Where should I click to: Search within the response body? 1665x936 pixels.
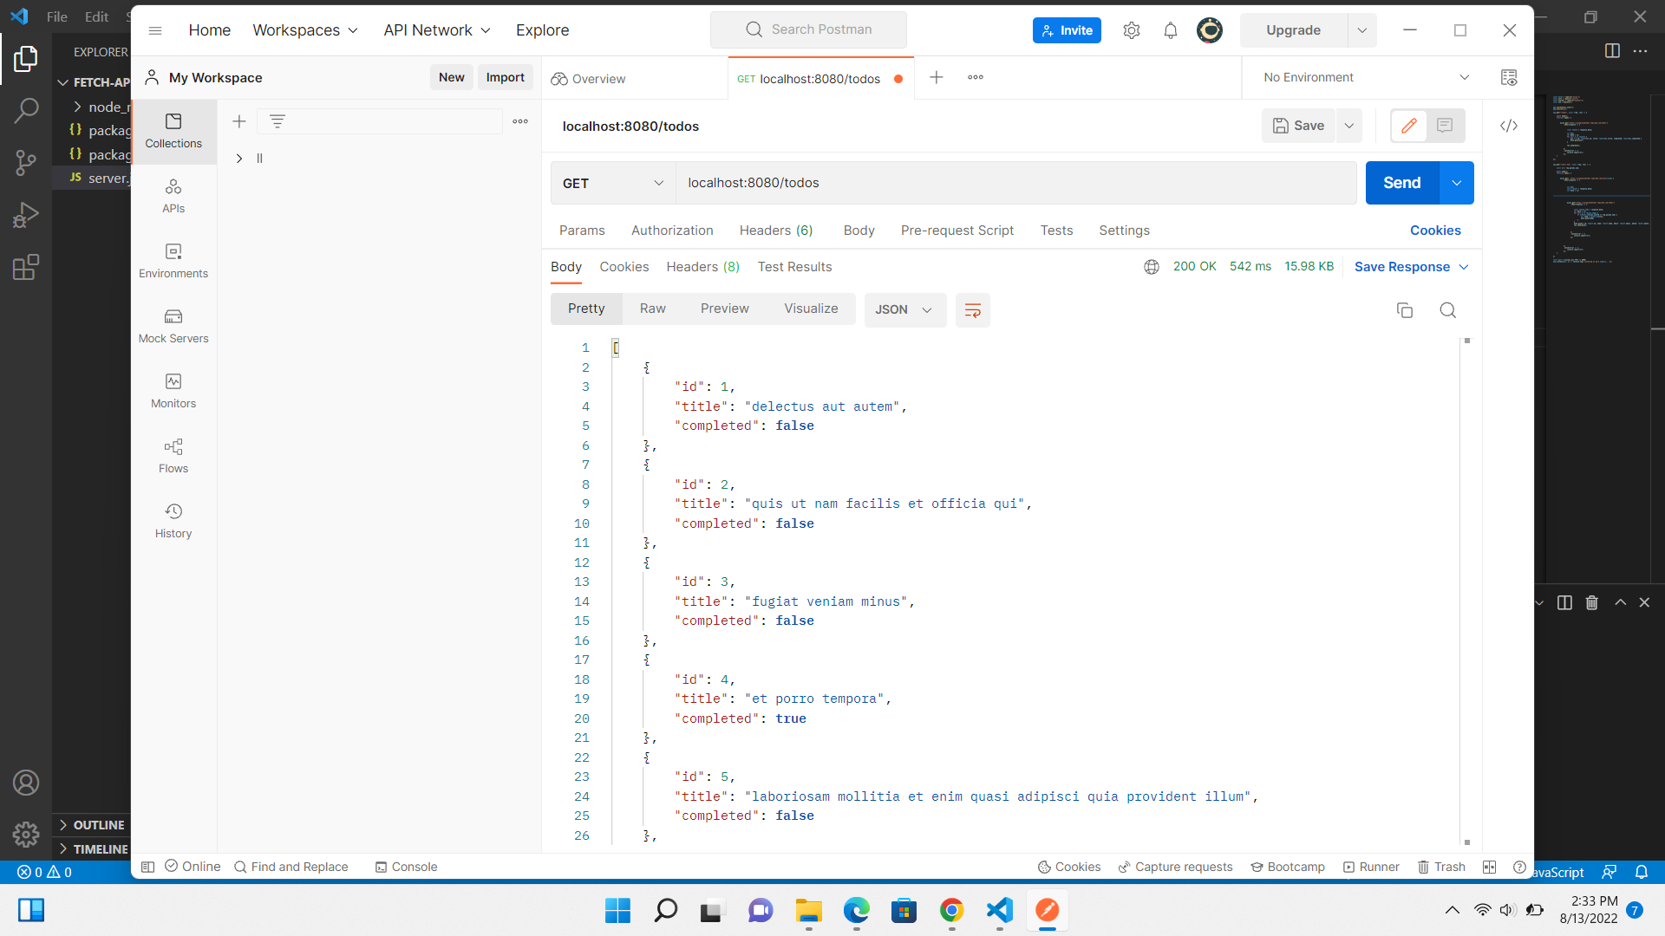(1447, 310)
